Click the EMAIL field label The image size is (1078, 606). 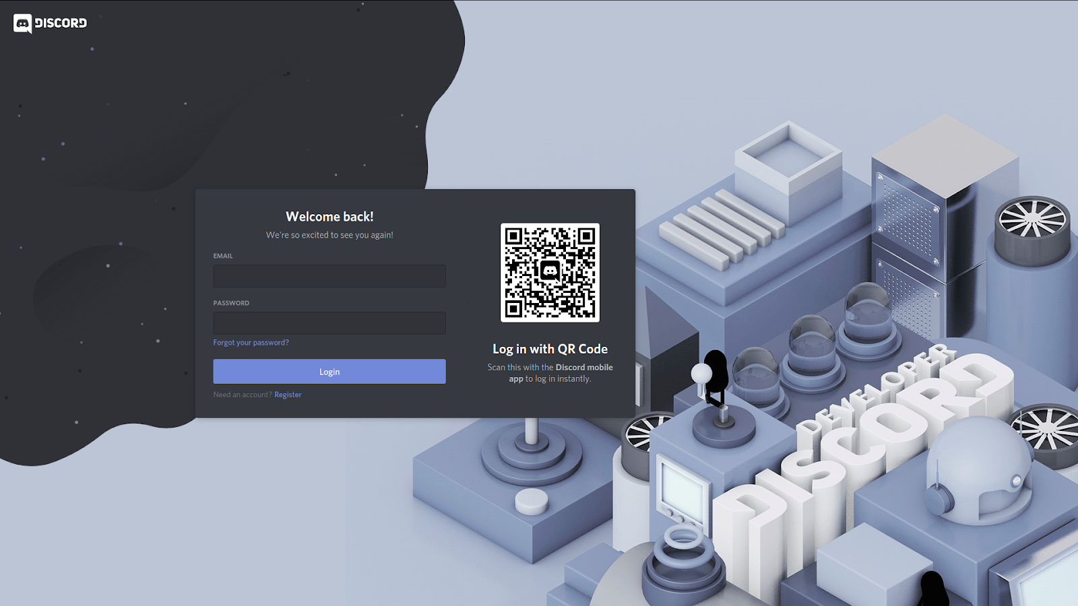pos(223,256)
